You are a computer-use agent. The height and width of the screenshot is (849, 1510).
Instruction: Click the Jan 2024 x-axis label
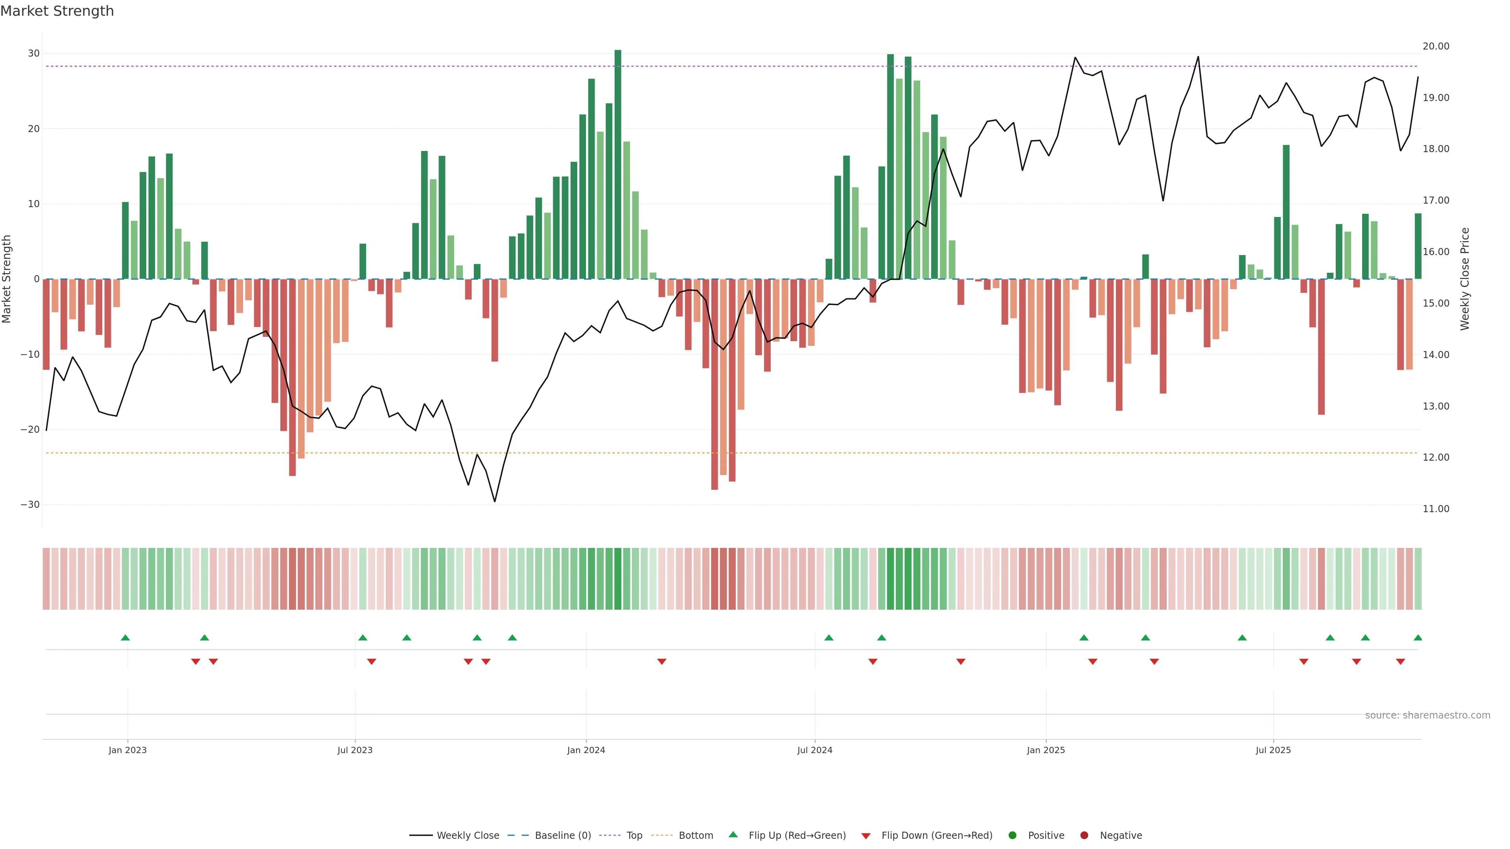(586, 750)
